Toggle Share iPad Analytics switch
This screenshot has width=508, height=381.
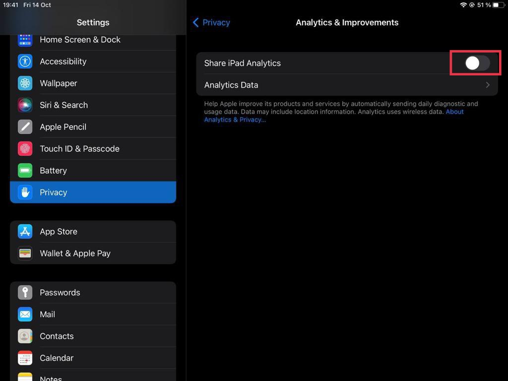(x=477, y=63)
